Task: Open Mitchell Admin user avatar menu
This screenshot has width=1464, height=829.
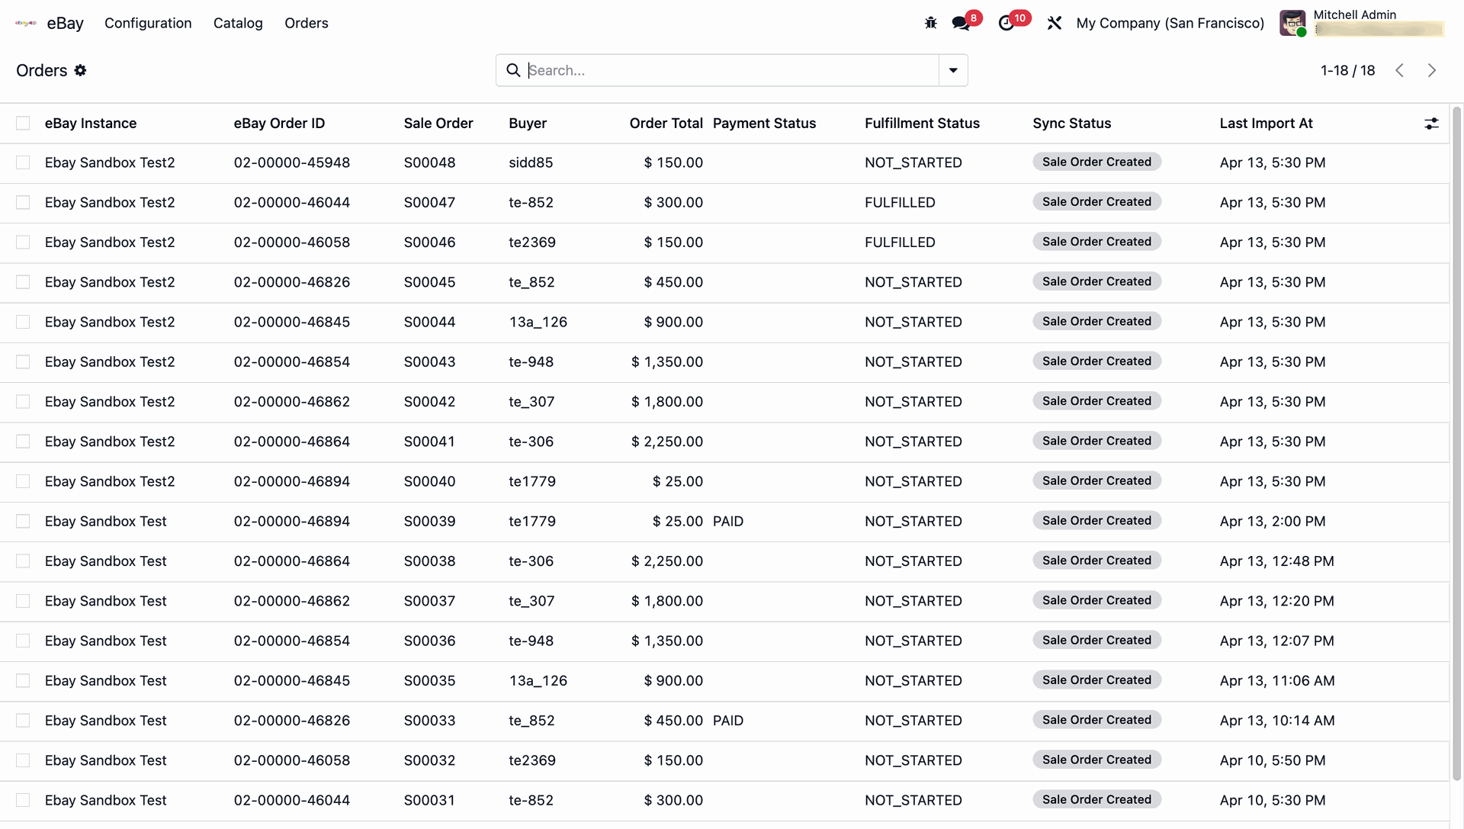Action: [1292, 23]
